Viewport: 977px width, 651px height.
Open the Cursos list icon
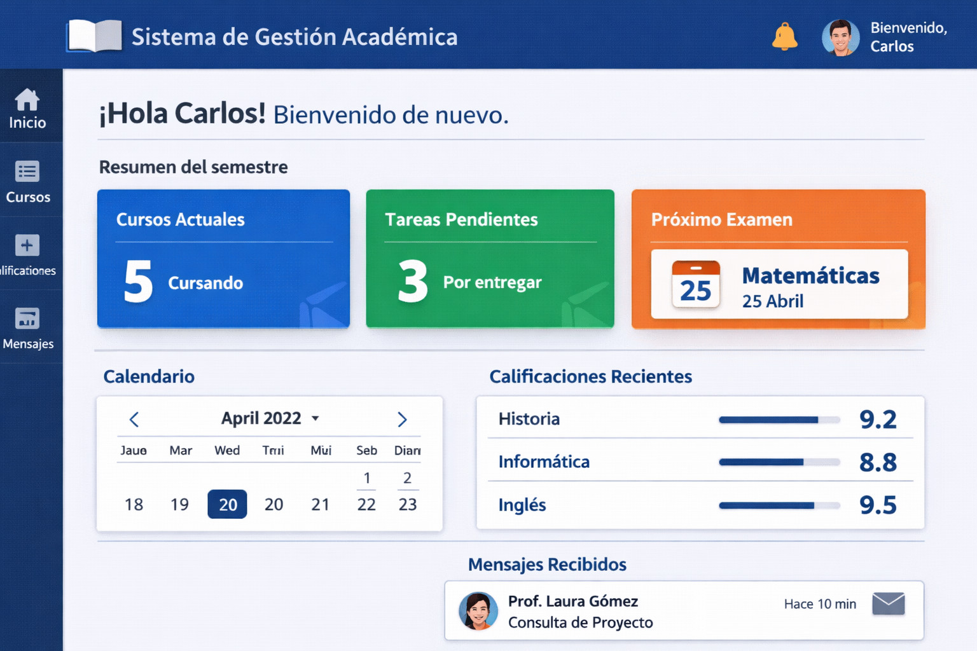[x=27, y=172]
